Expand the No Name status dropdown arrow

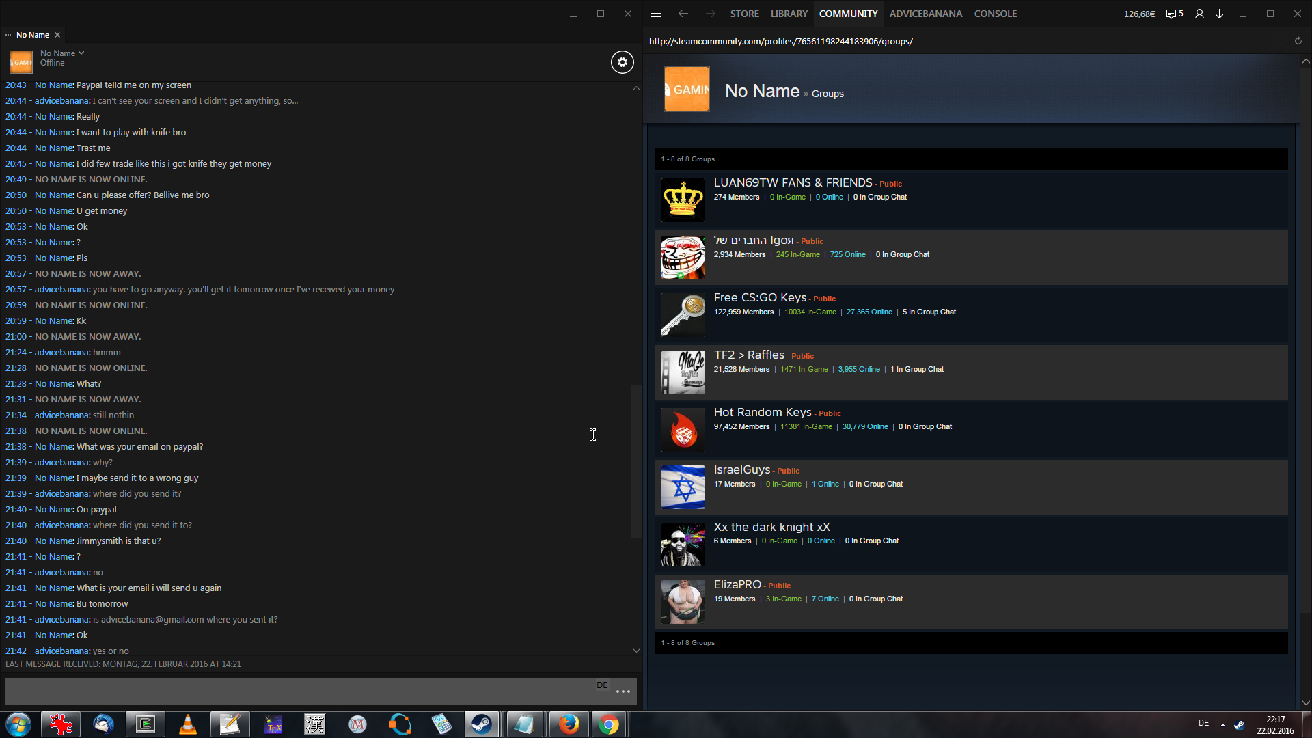point(81,53)
